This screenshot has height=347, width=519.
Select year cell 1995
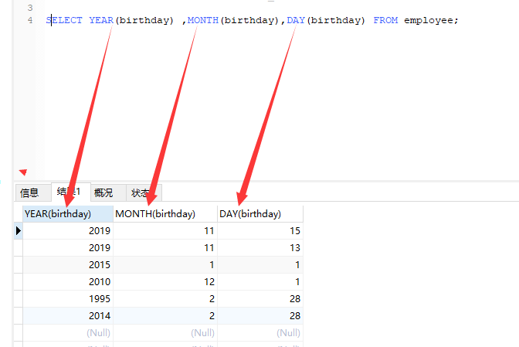click(68, 298)
